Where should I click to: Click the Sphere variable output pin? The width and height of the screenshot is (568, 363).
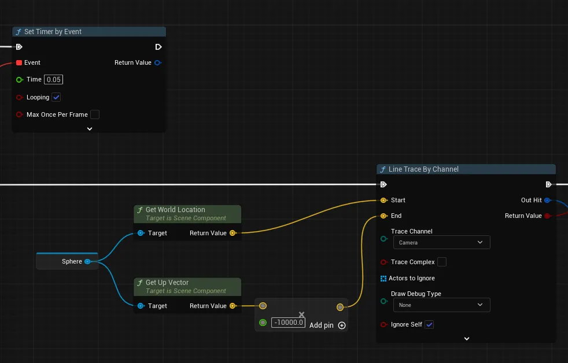pyautogui.click(x=88, y=261)
